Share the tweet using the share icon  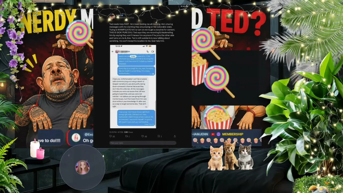click(175, 136)
